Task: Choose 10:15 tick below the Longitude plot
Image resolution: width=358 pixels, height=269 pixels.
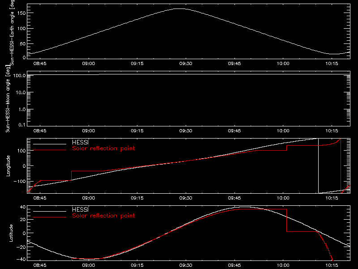Action: (x=332, y=198)
